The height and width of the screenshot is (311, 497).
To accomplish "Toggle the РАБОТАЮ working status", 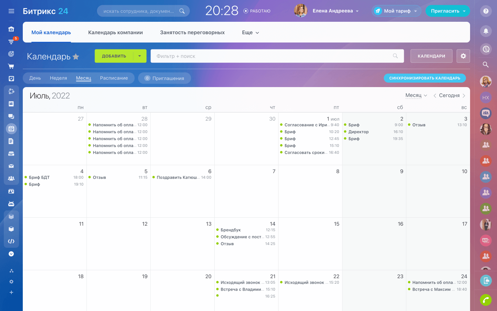I will coord(257,11).
